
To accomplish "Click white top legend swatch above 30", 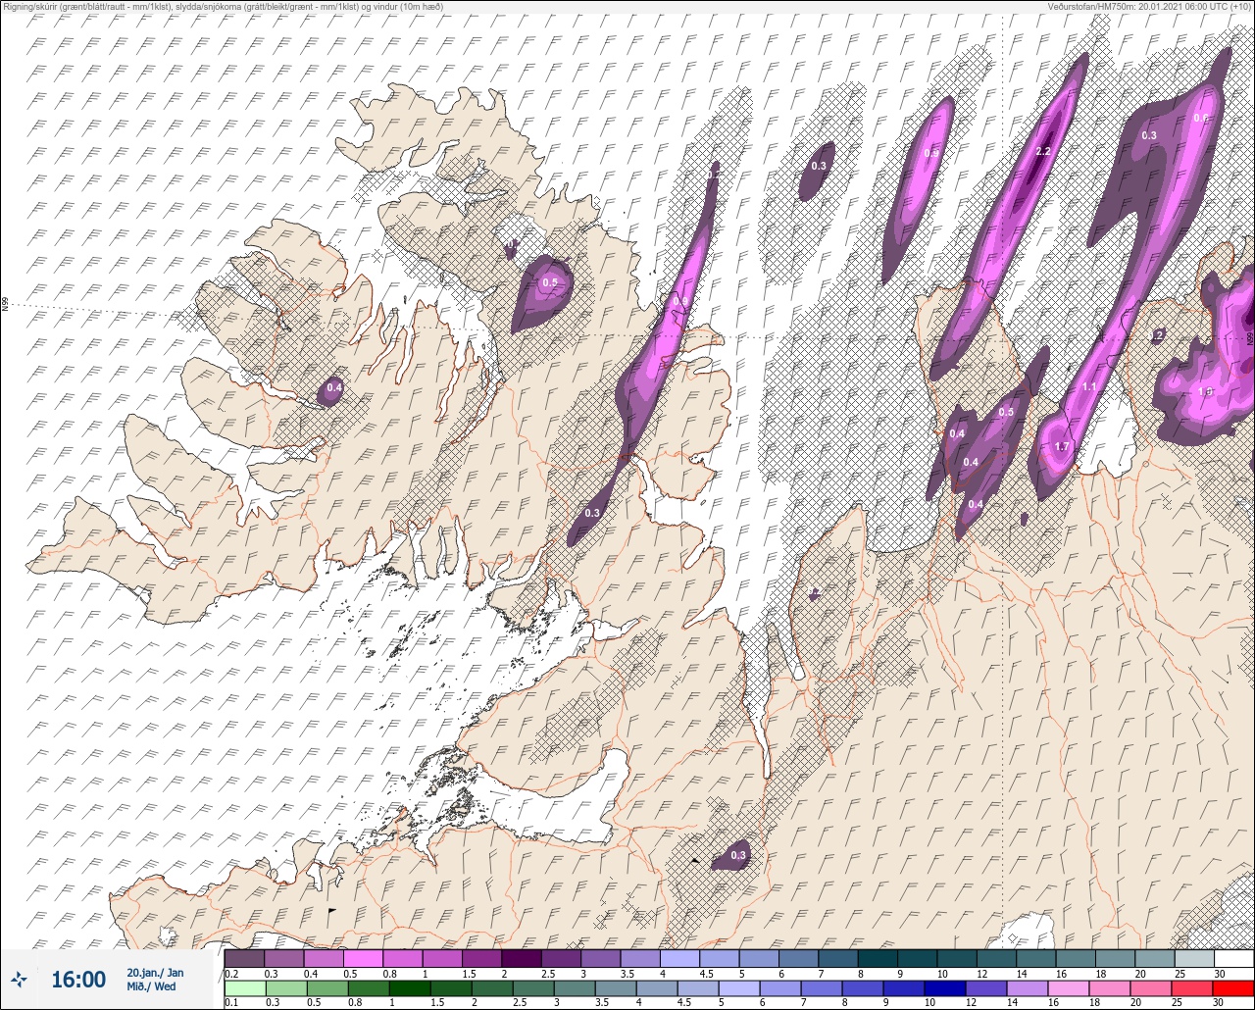I will tap(1233, 958).
